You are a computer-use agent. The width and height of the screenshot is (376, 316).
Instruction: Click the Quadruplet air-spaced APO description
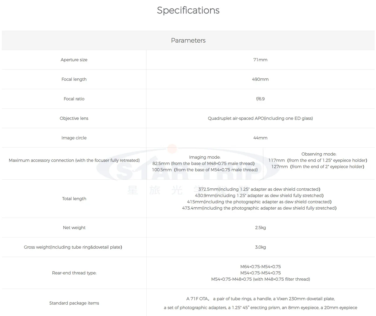pos(260,118)
